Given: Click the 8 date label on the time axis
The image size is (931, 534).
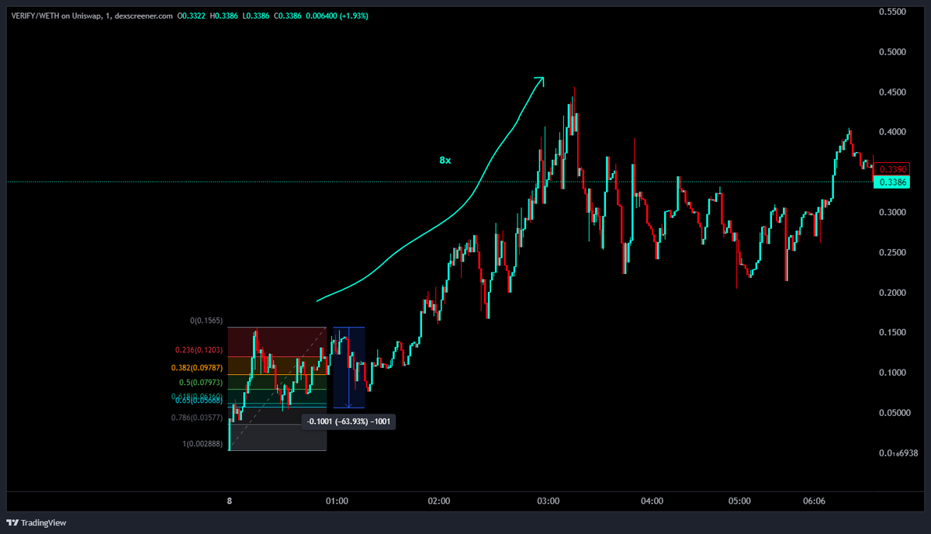Looking at the screenshot, I should pyautogui.click(x=230, y=501).
